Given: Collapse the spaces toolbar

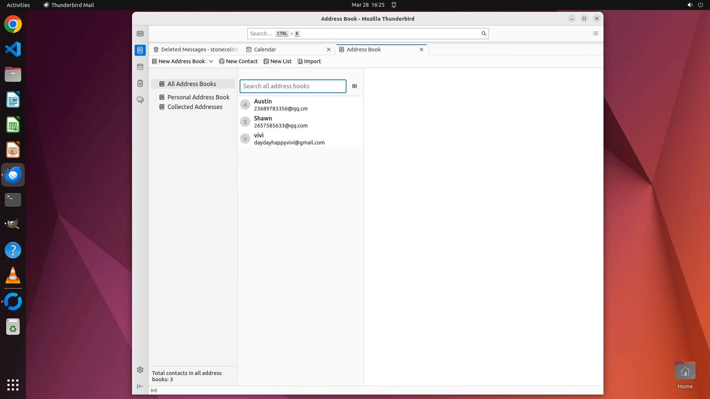Looking at the screenshot, I should tap(140, 386).
